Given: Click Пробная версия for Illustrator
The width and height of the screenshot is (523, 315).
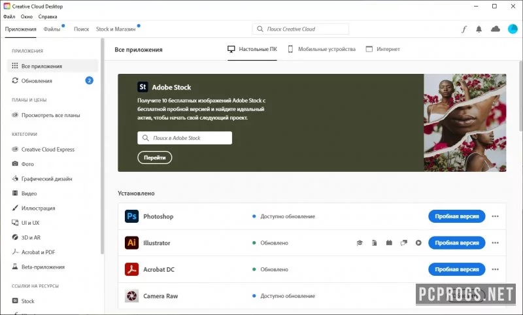Looking at the screenshot, I should coord(456,242).
